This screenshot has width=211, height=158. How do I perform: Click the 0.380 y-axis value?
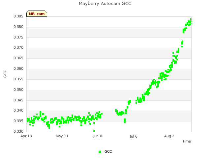(18, 27)
